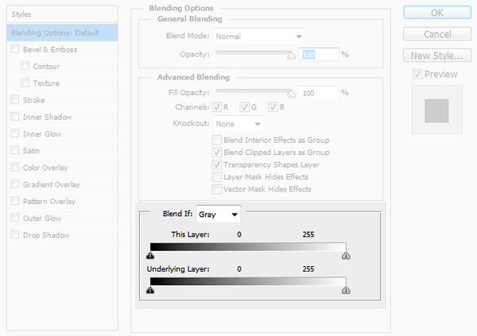Open the Blend Mode dropdown

click(259, 37)
